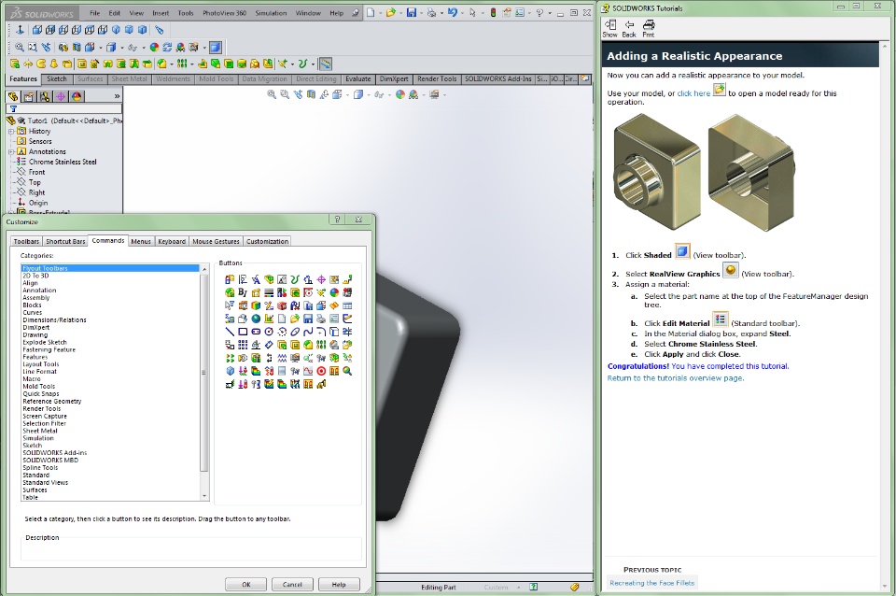
Task: Click the 'By' icon in Buttons grid
Action: 243,292
